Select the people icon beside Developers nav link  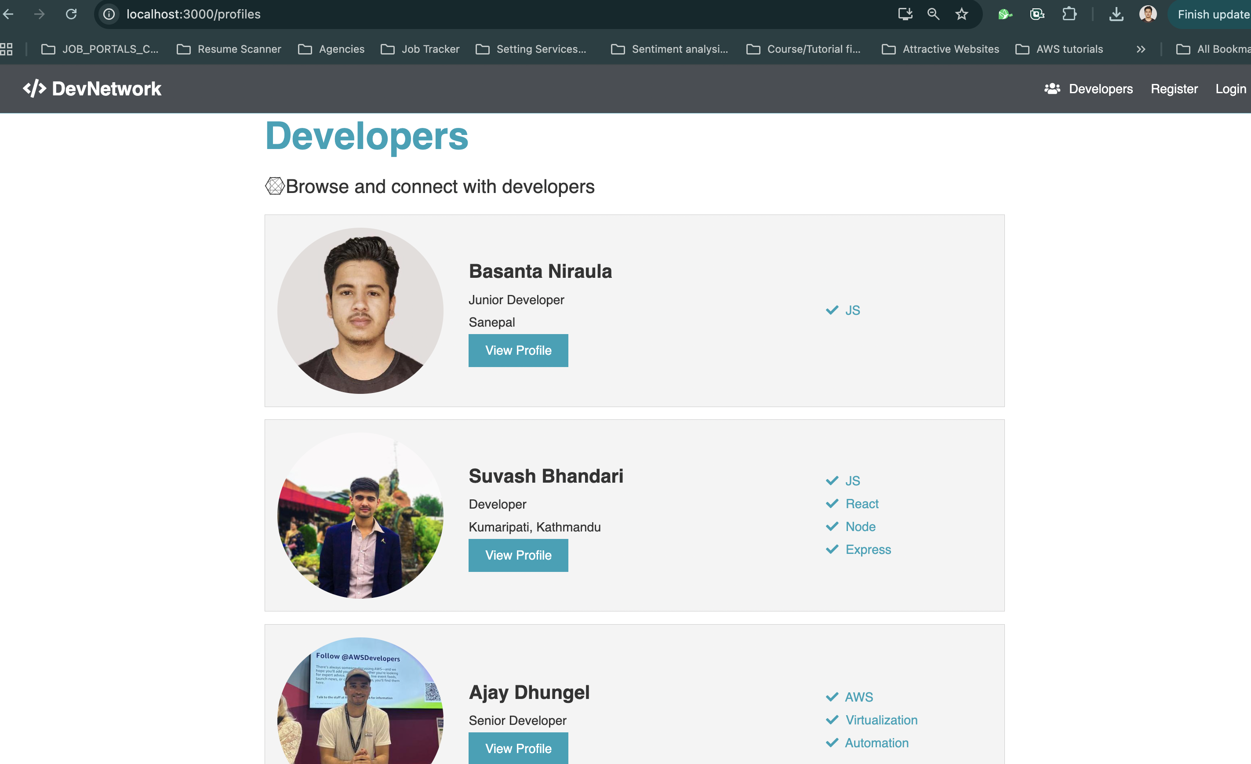[x=1052, y=89]
